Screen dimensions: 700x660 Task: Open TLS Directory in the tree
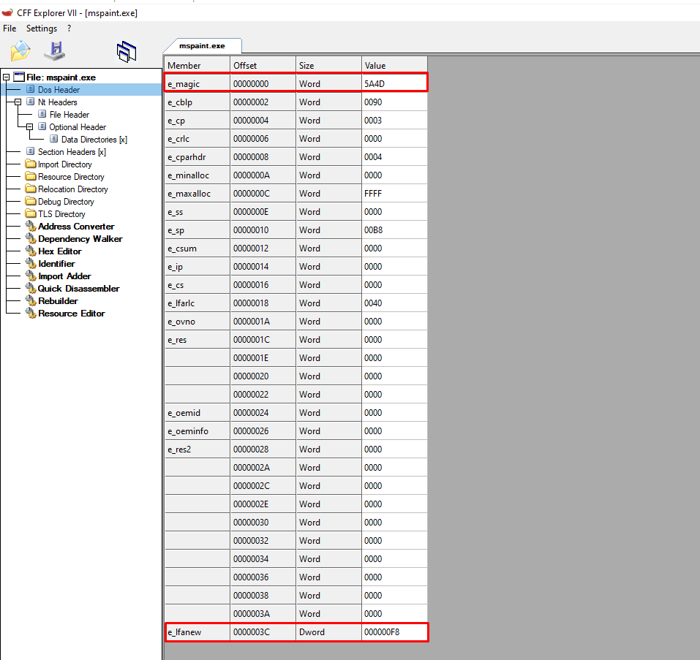point(61,214)
